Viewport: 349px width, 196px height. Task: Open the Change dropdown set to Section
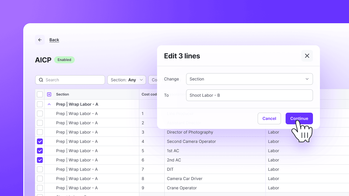click(x=250, y=79)
